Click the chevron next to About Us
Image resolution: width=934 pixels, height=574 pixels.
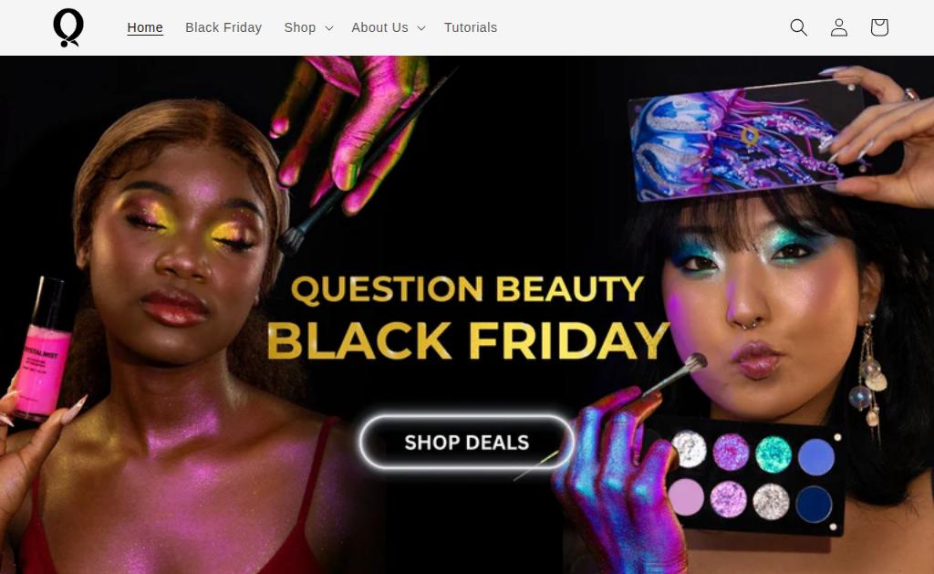(x=421, y=28)
